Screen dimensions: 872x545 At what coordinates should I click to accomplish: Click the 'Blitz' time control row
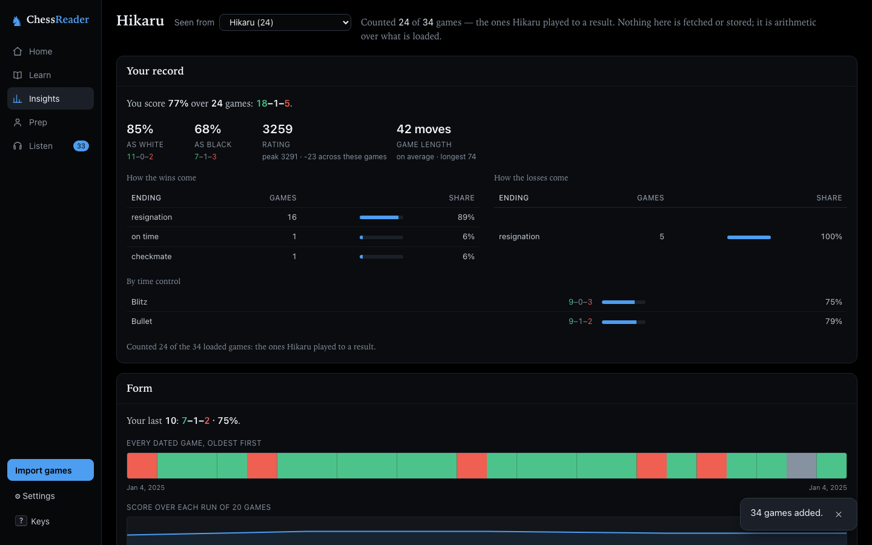click(487, 302)
